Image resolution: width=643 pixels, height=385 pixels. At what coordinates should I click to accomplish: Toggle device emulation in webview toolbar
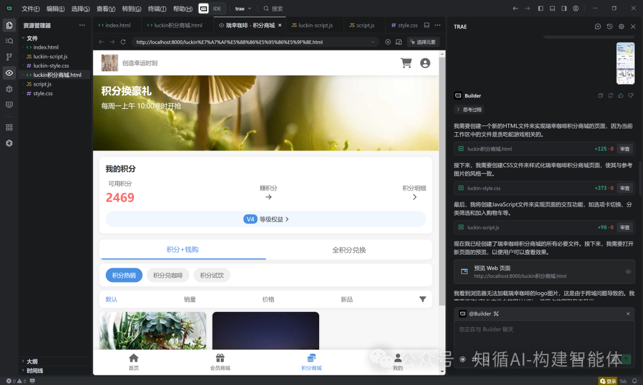click(x=398, y=42)
